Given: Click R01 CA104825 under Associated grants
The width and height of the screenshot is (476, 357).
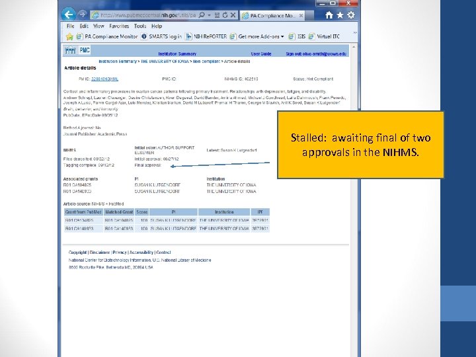Looking at the screenshot, I should click(x=77, y=185).
